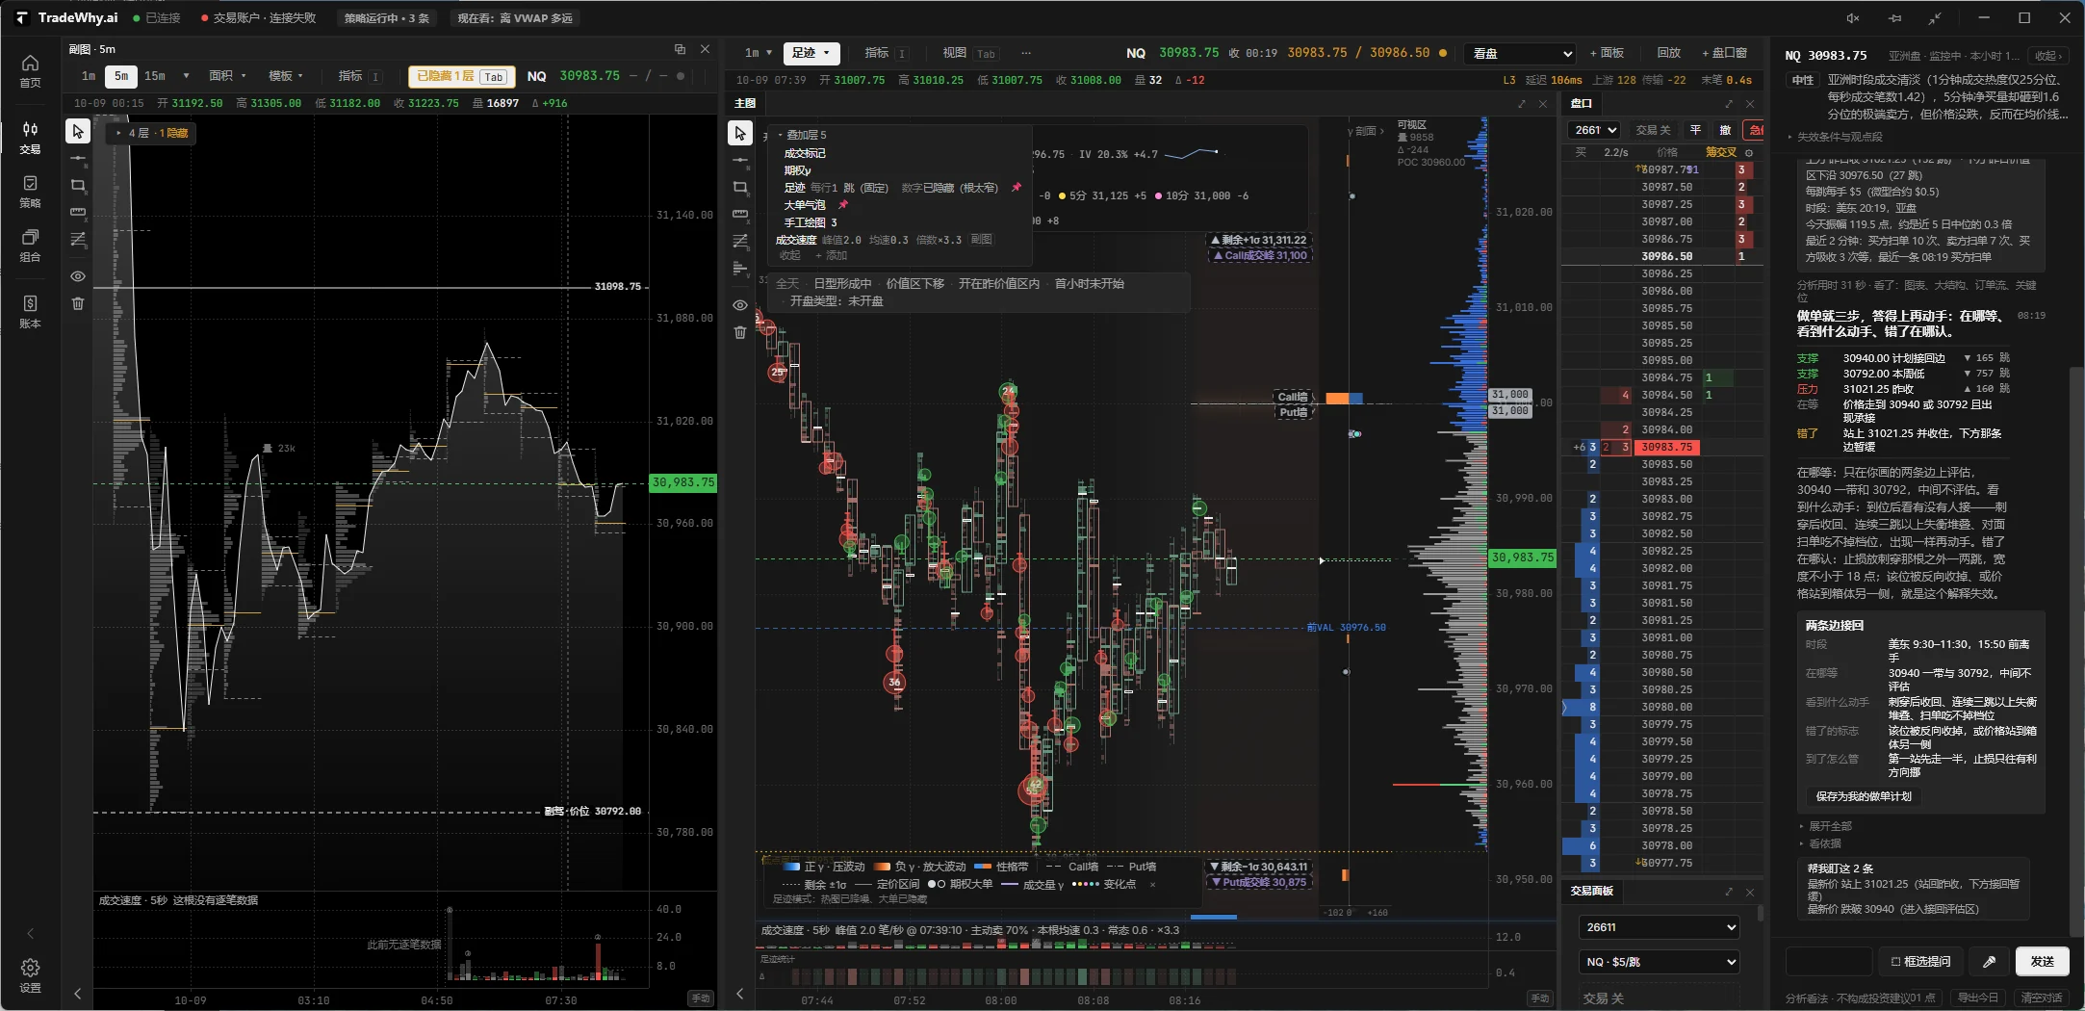2085x1011 pixels.
Task: Open the 账本 ledger section
Action: 30,312
